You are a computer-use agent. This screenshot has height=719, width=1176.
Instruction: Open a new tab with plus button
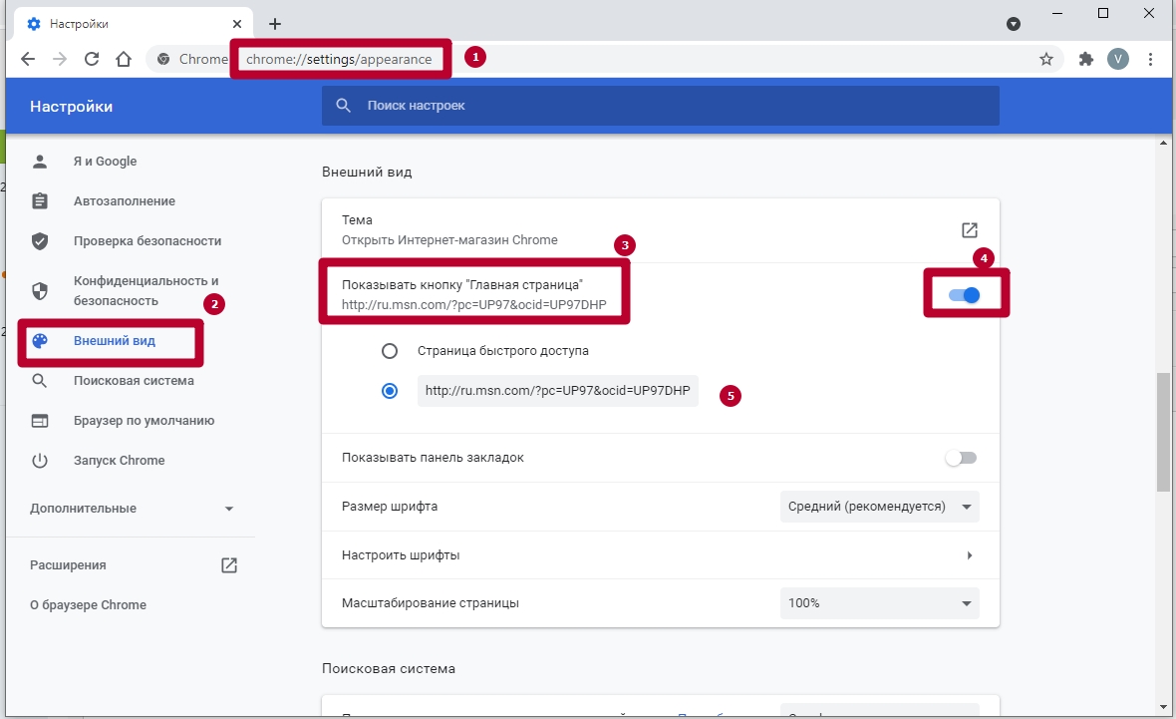click(275, 24)
